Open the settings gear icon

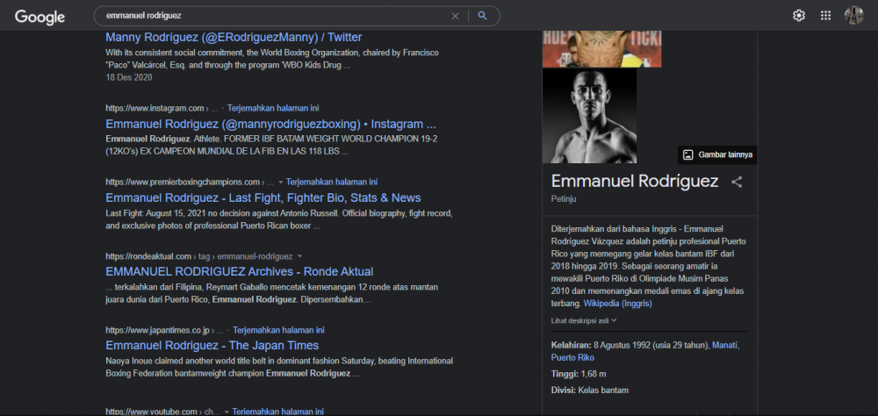coord(798,16)
